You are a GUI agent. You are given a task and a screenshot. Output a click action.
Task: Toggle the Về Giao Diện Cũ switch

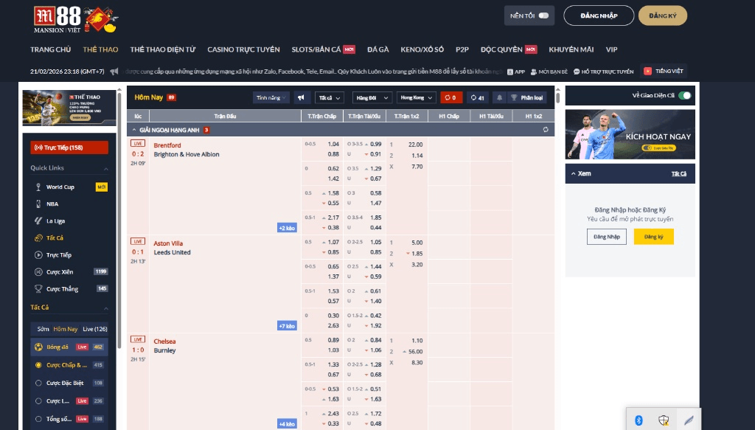point(684,95)
